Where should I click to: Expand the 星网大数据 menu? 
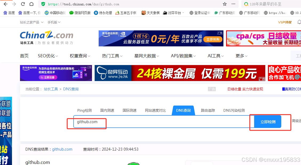click(146, 56)
